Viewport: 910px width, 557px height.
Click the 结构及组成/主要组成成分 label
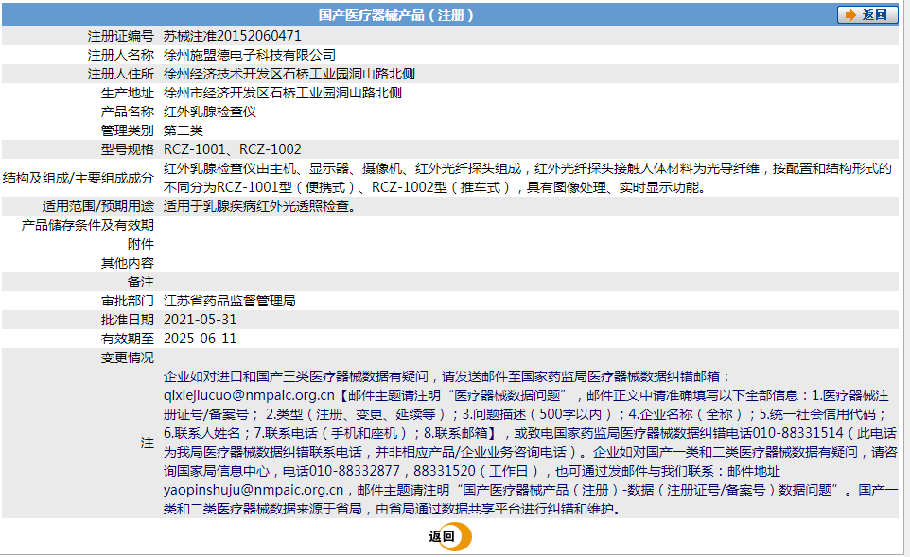click(x=79, y=178)
